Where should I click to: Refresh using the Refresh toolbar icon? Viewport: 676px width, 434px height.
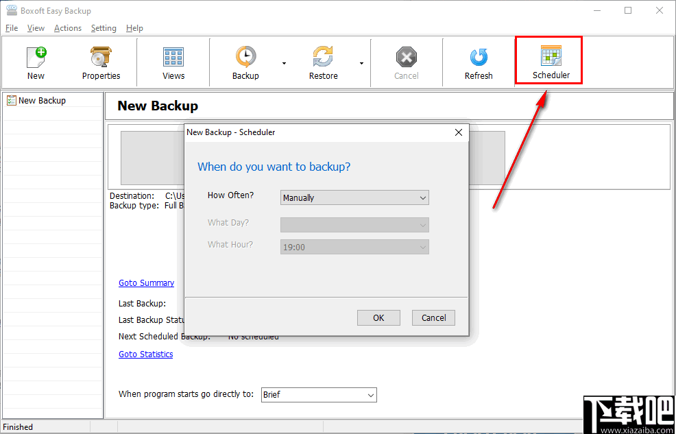pos(478,62)
